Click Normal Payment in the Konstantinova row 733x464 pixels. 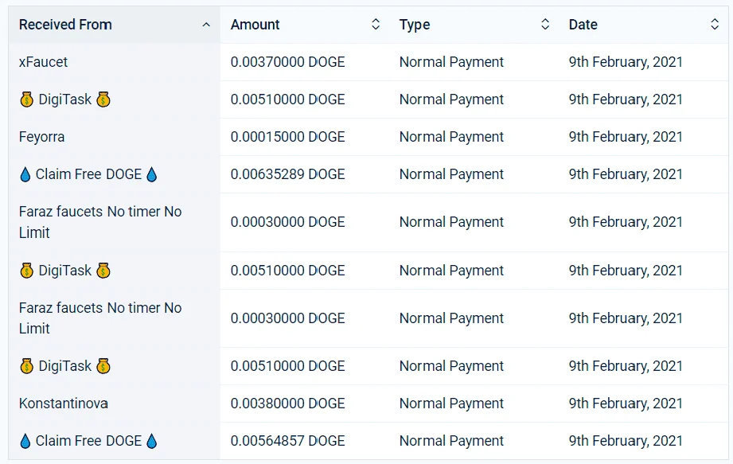pos(451,404)
